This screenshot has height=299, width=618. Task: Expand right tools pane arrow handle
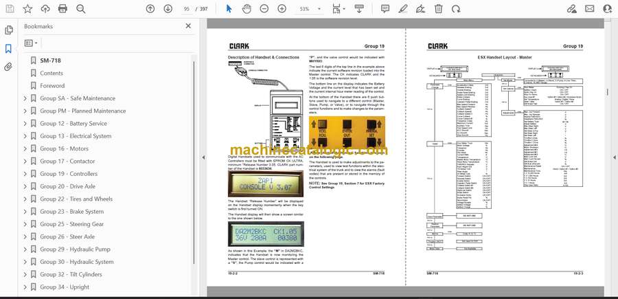[614, 157]
